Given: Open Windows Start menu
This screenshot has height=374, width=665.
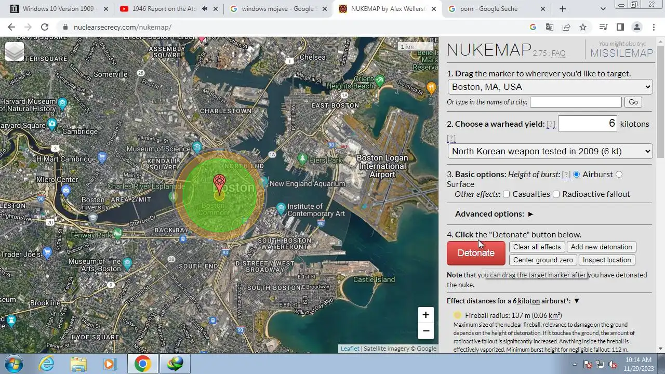Looking at the screenshot, I should click(x=14, y=364).
